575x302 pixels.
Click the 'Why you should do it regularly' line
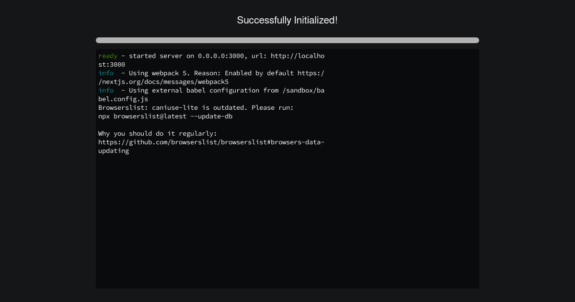coord(157,133)
